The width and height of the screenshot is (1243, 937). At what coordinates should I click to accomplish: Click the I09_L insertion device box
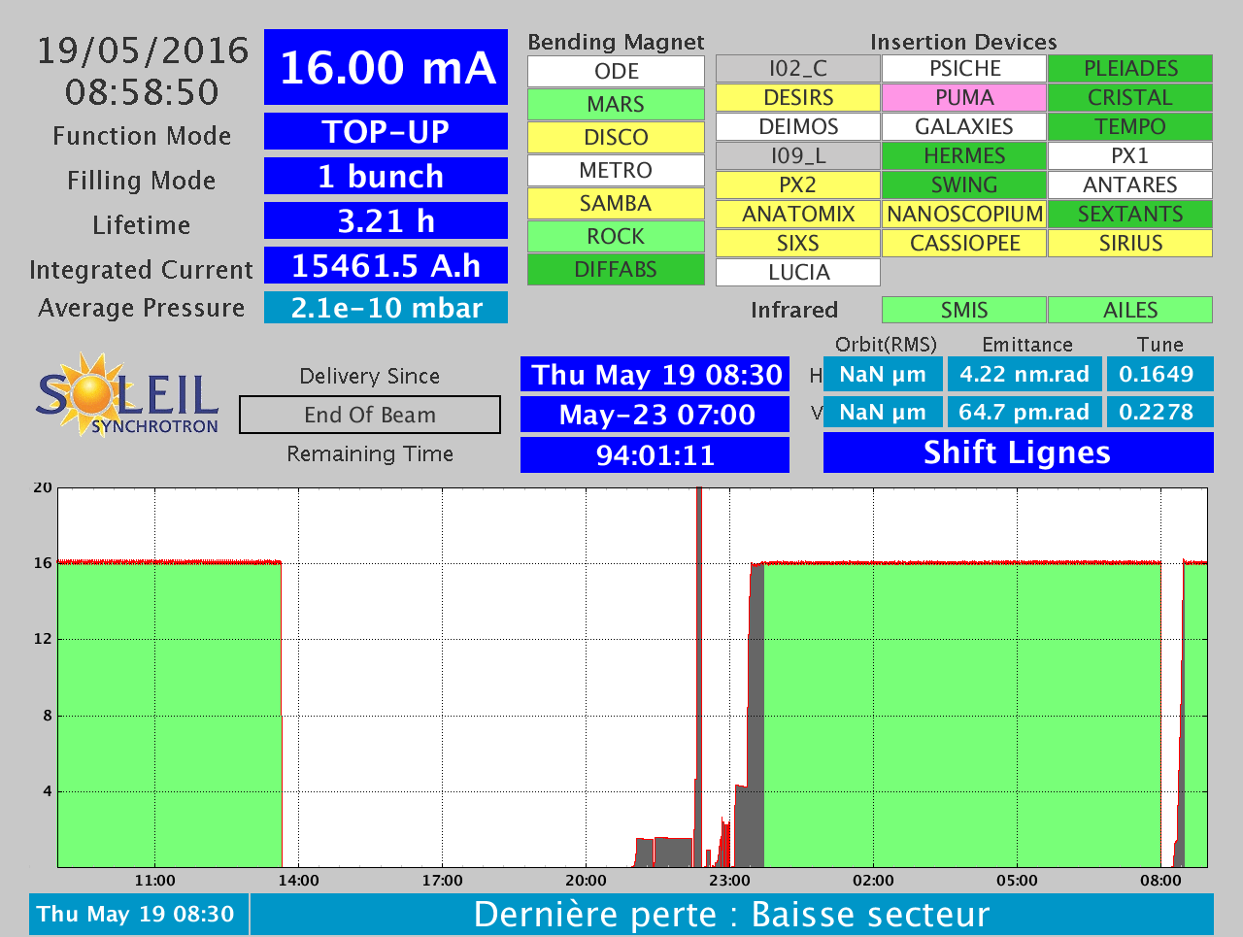(798, 155)
